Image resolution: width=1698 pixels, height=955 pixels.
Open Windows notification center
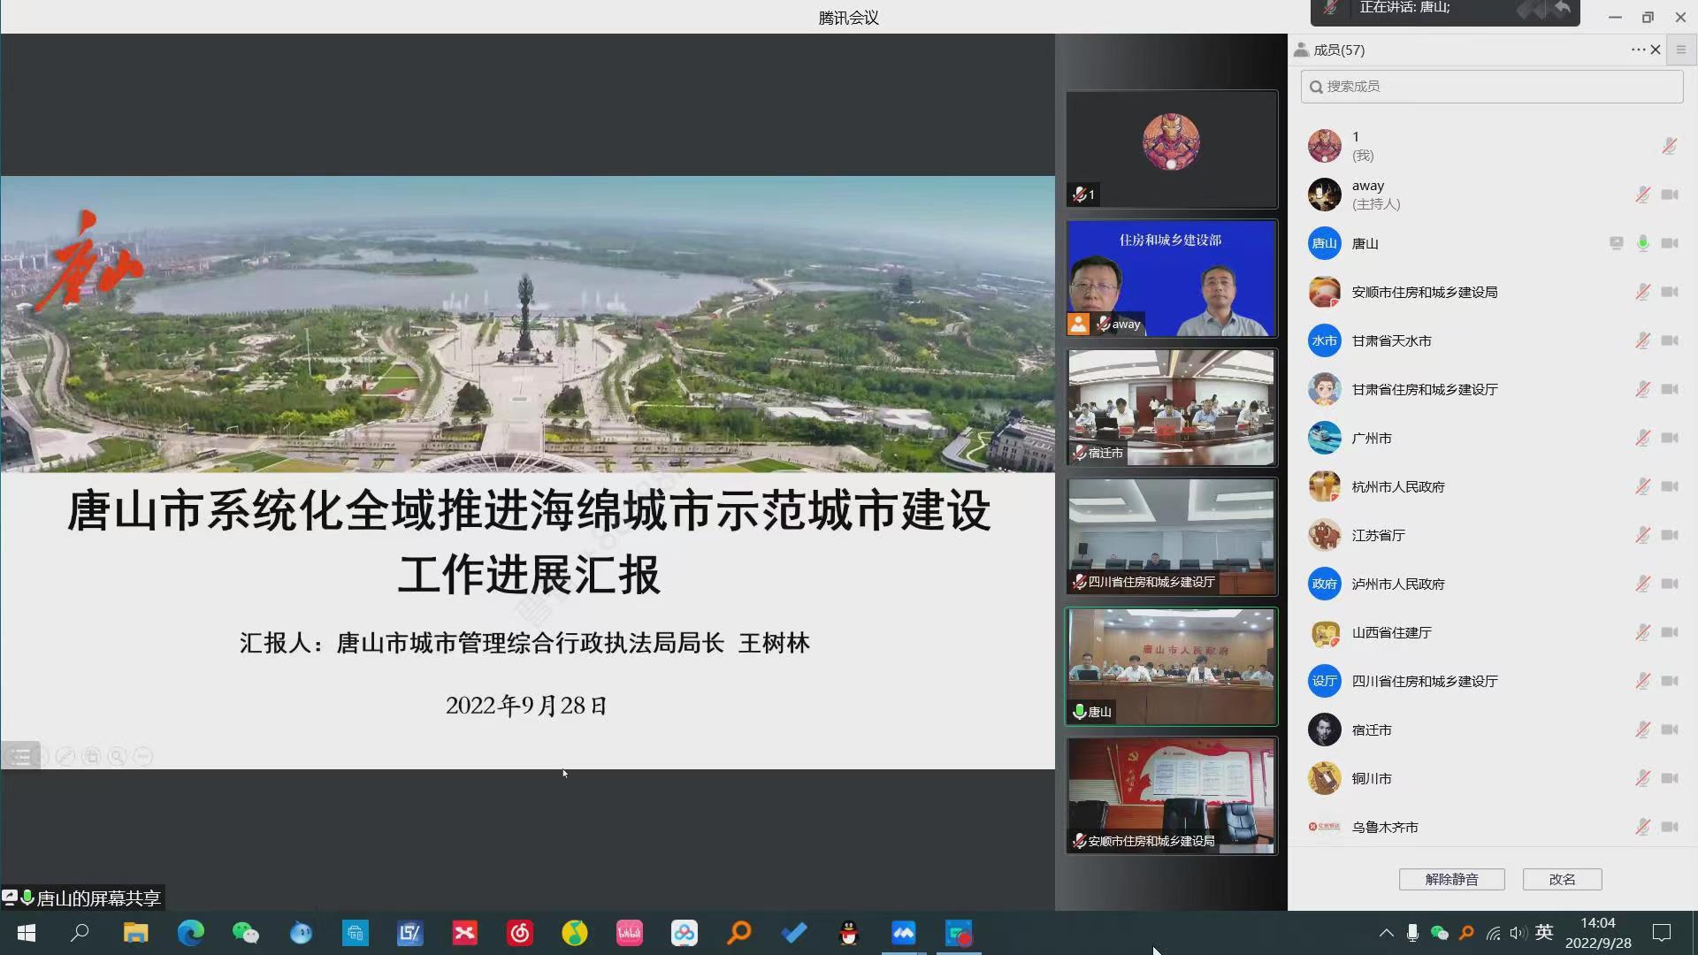click(x=1662, y=933)
